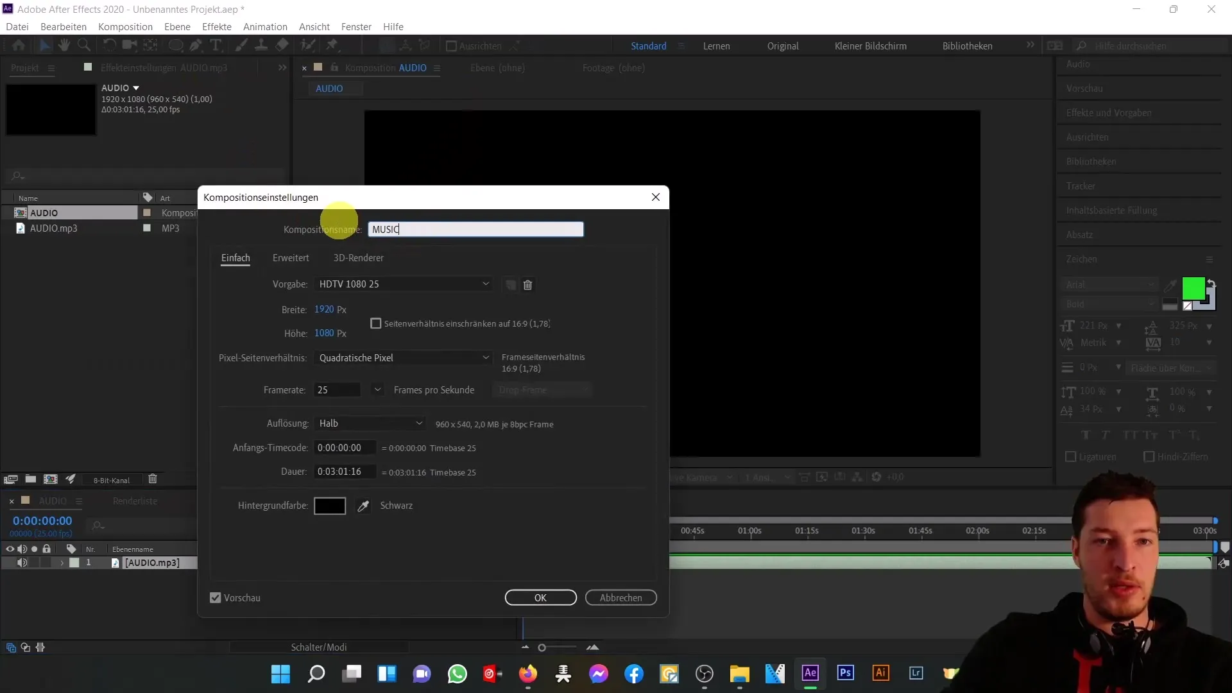Select the Brush tool
1232x693 pixels.
pos(241,46)
